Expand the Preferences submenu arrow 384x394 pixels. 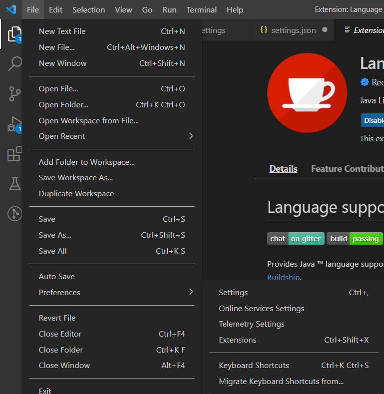point(191,292)
